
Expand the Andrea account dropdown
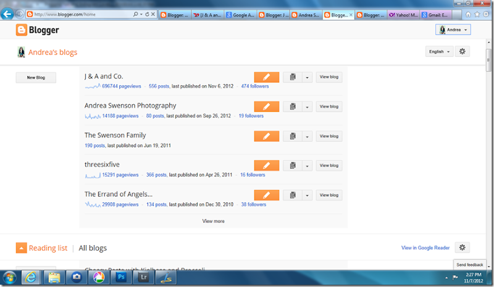(x=453, y=30)
